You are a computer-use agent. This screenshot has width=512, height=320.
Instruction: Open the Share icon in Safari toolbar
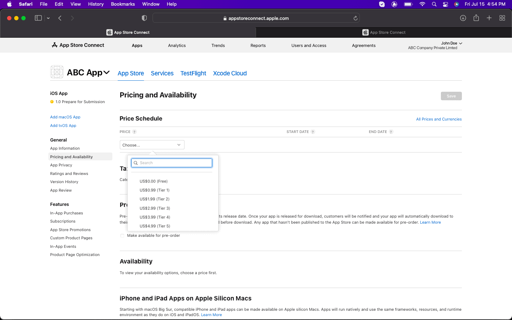(x=476, y=18)
